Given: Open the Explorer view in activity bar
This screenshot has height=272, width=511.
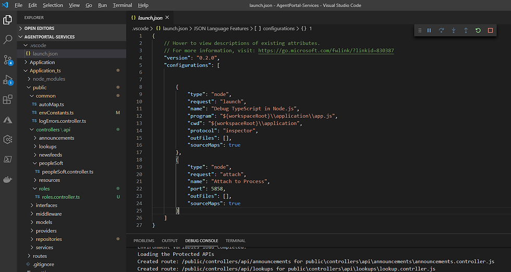Looking at the screenshot, I should (7, 20).
